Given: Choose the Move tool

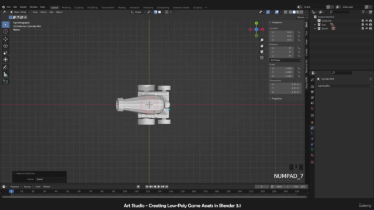Looking at the screenshot, I should [x=5, y=39].
